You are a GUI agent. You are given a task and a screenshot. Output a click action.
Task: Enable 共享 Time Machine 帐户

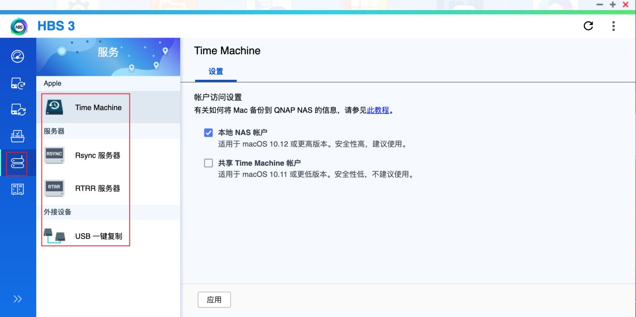208,163
